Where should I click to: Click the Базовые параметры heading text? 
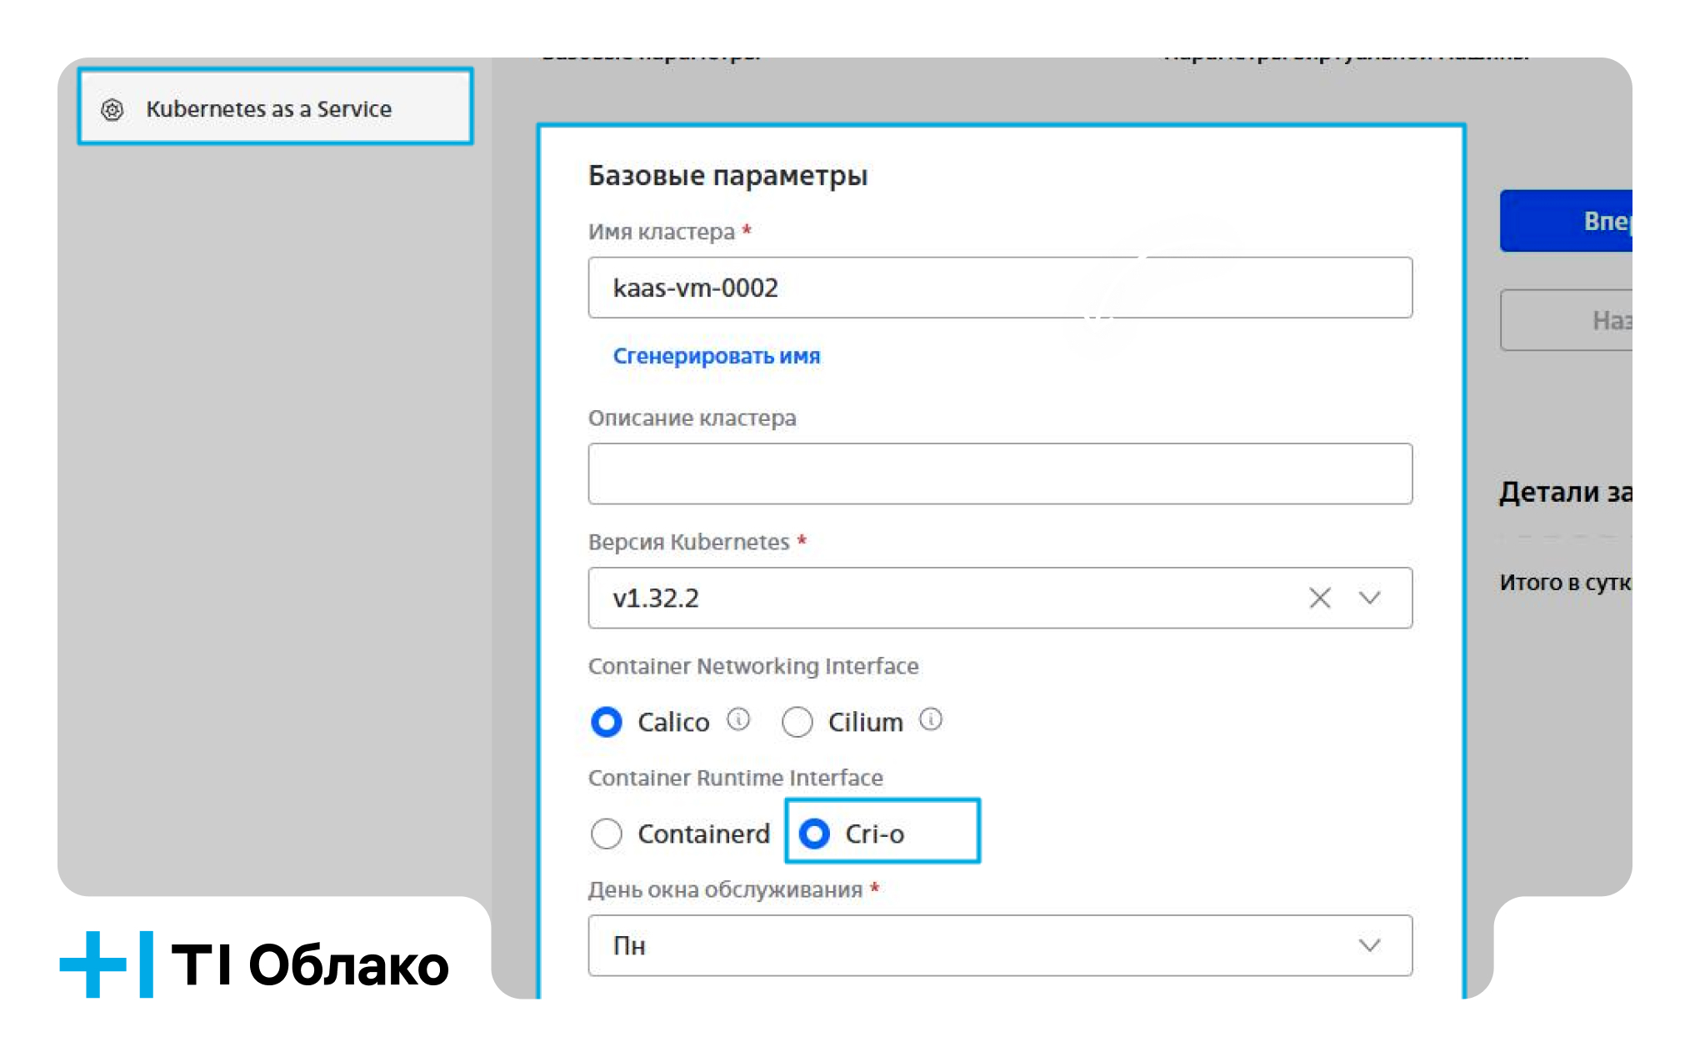tap(727, 176)
